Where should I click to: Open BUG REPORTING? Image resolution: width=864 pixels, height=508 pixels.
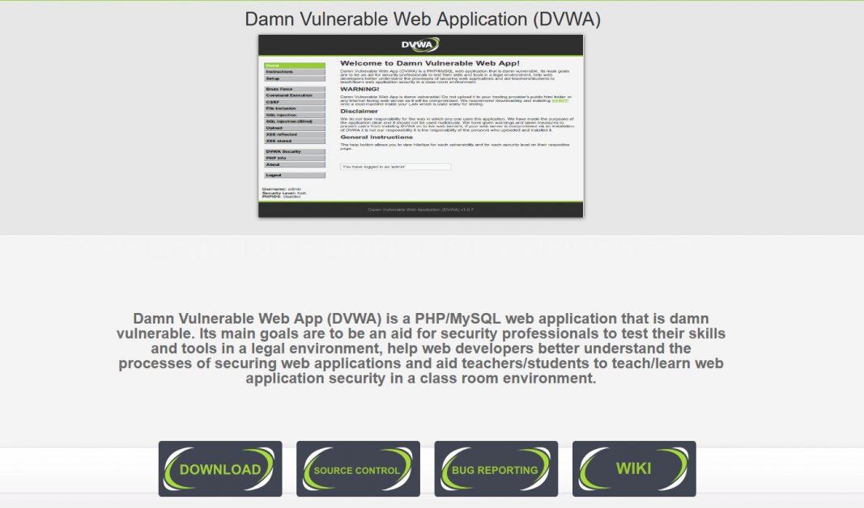pyautogui.click(x=496, y=469)
